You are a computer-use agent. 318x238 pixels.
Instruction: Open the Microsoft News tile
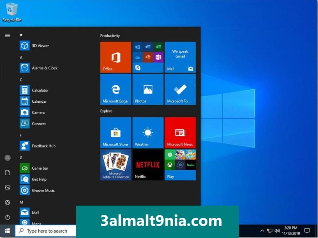180,133
